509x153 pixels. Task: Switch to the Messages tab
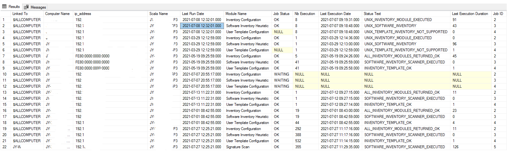tap(38, 7)
